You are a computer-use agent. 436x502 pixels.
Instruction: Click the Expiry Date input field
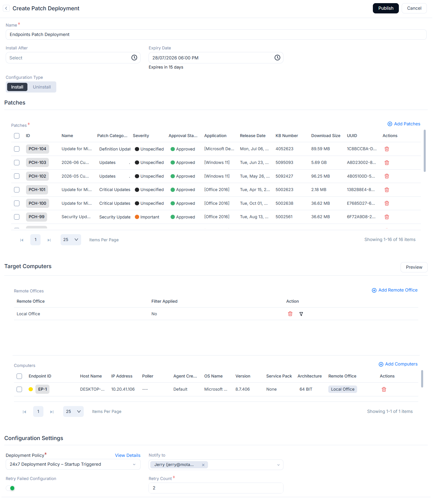pos(216,58)
